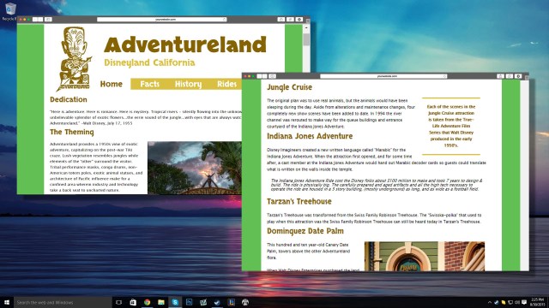Open Photoshop from the taskbar
The width and height of the screenshot is (549, 308).
[x=189, y=302]
